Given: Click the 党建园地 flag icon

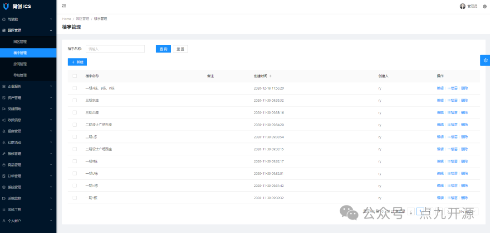Looking at the screenshot, I should [4, 109].
